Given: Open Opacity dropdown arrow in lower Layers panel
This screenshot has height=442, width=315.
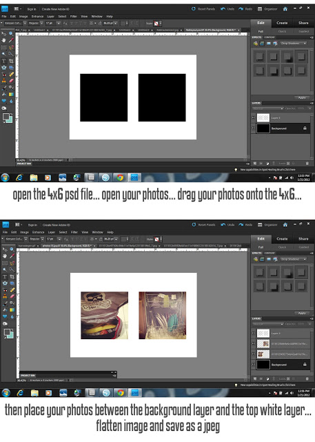Looking at the screenshot, I should click(309, 324).
